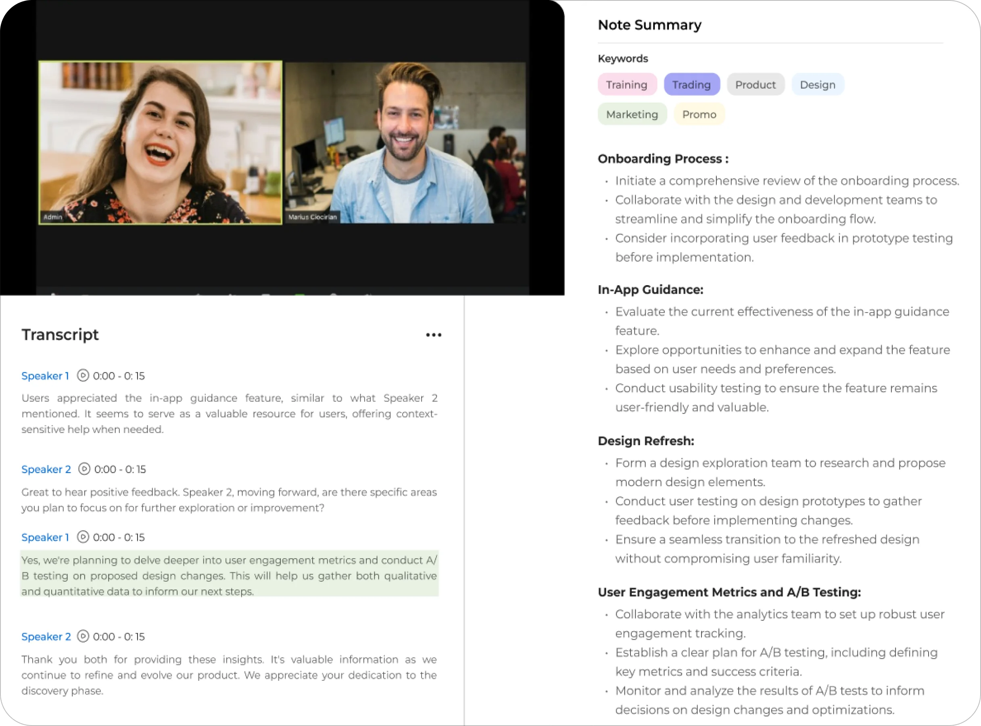Open the Transcript three-dot options menu

[x=433, y=335]
